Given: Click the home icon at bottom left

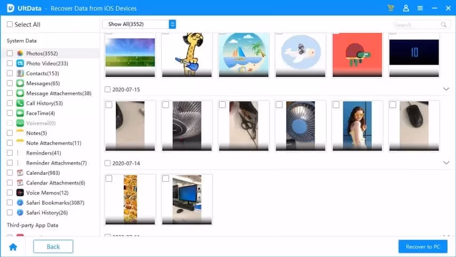Looking at the screenshot, I should coord(13,247).
